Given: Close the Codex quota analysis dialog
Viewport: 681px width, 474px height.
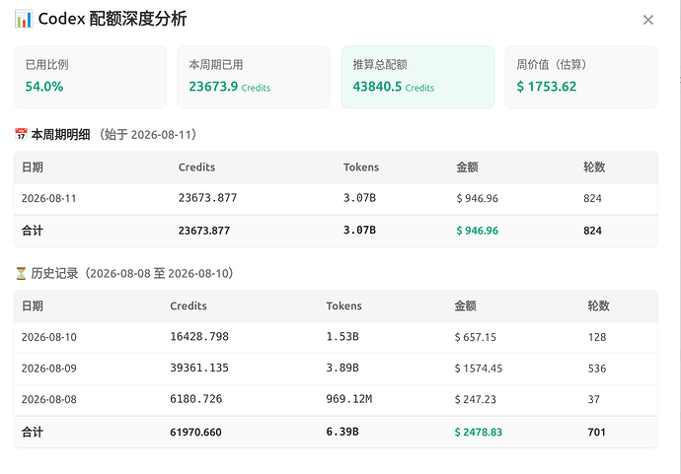Looking at the screenshot, I should pyautogui.click(x=648, y=20).
